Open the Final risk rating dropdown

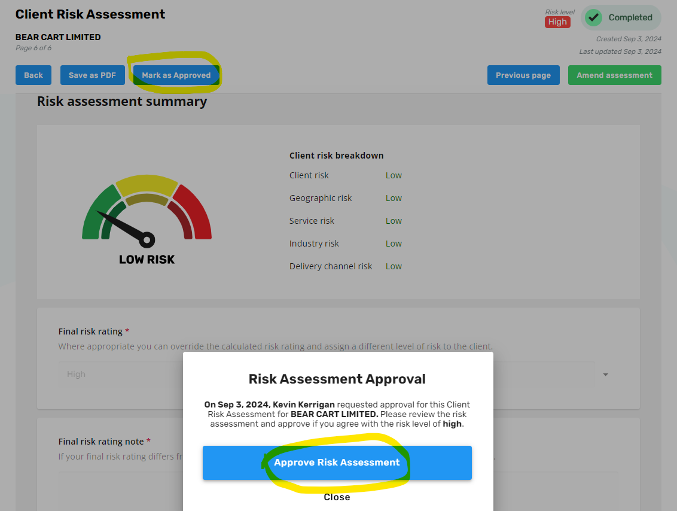tap(338, 374)
